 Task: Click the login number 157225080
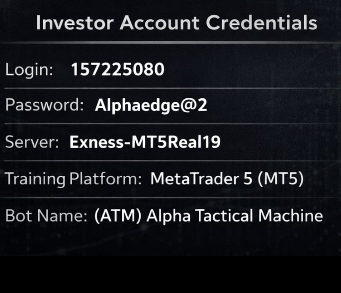(117, 70)
